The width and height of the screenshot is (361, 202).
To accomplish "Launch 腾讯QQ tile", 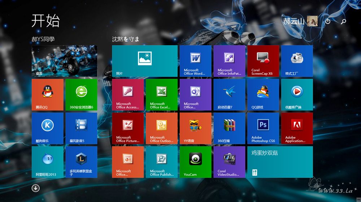I will coord(47,95).
